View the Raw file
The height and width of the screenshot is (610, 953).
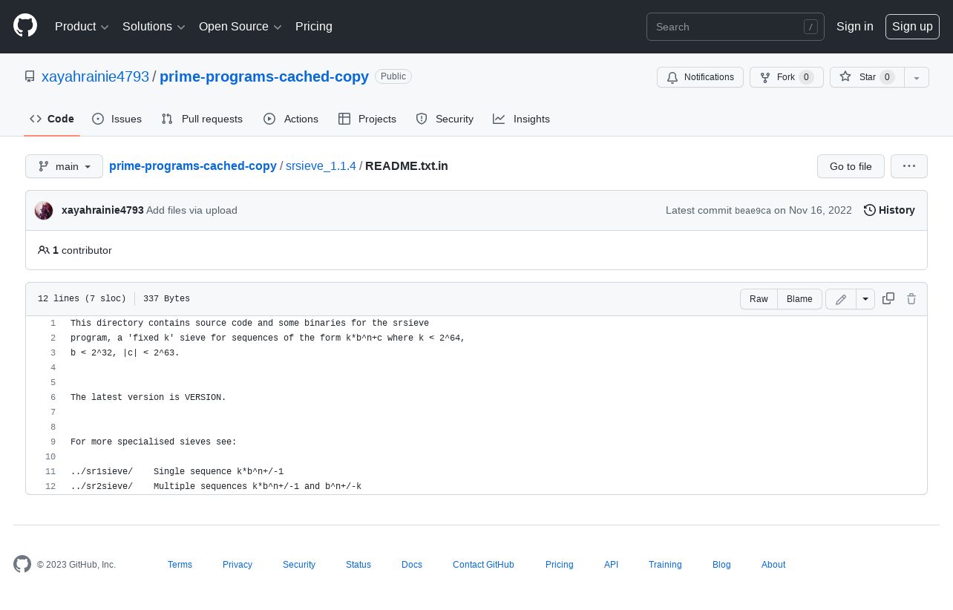click(759, 299)
